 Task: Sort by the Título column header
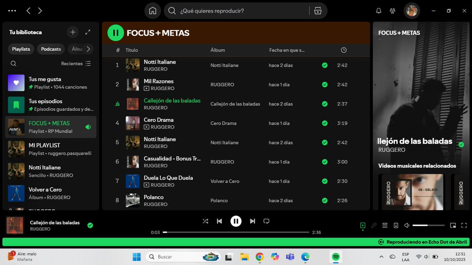point(132,50)
